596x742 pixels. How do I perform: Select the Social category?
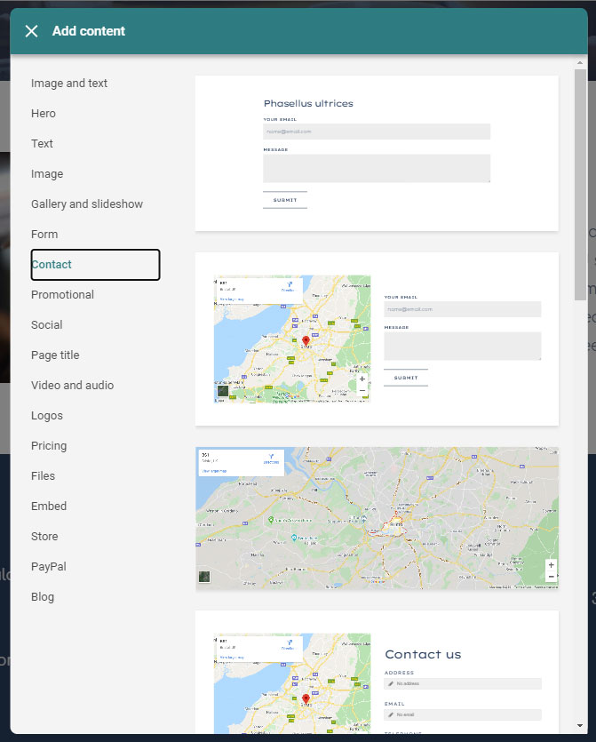point(47,325)
